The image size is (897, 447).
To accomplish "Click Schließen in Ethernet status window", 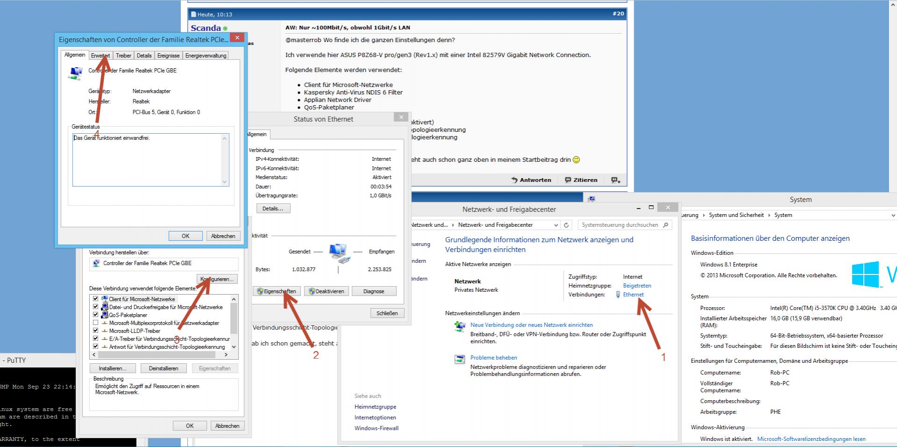I will click(387, 313).
